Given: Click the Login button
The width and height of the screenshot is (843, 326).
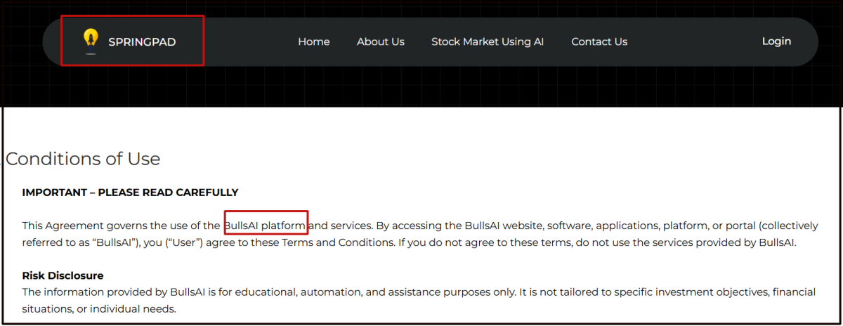Looking at the screenshot, I should 776,41.
